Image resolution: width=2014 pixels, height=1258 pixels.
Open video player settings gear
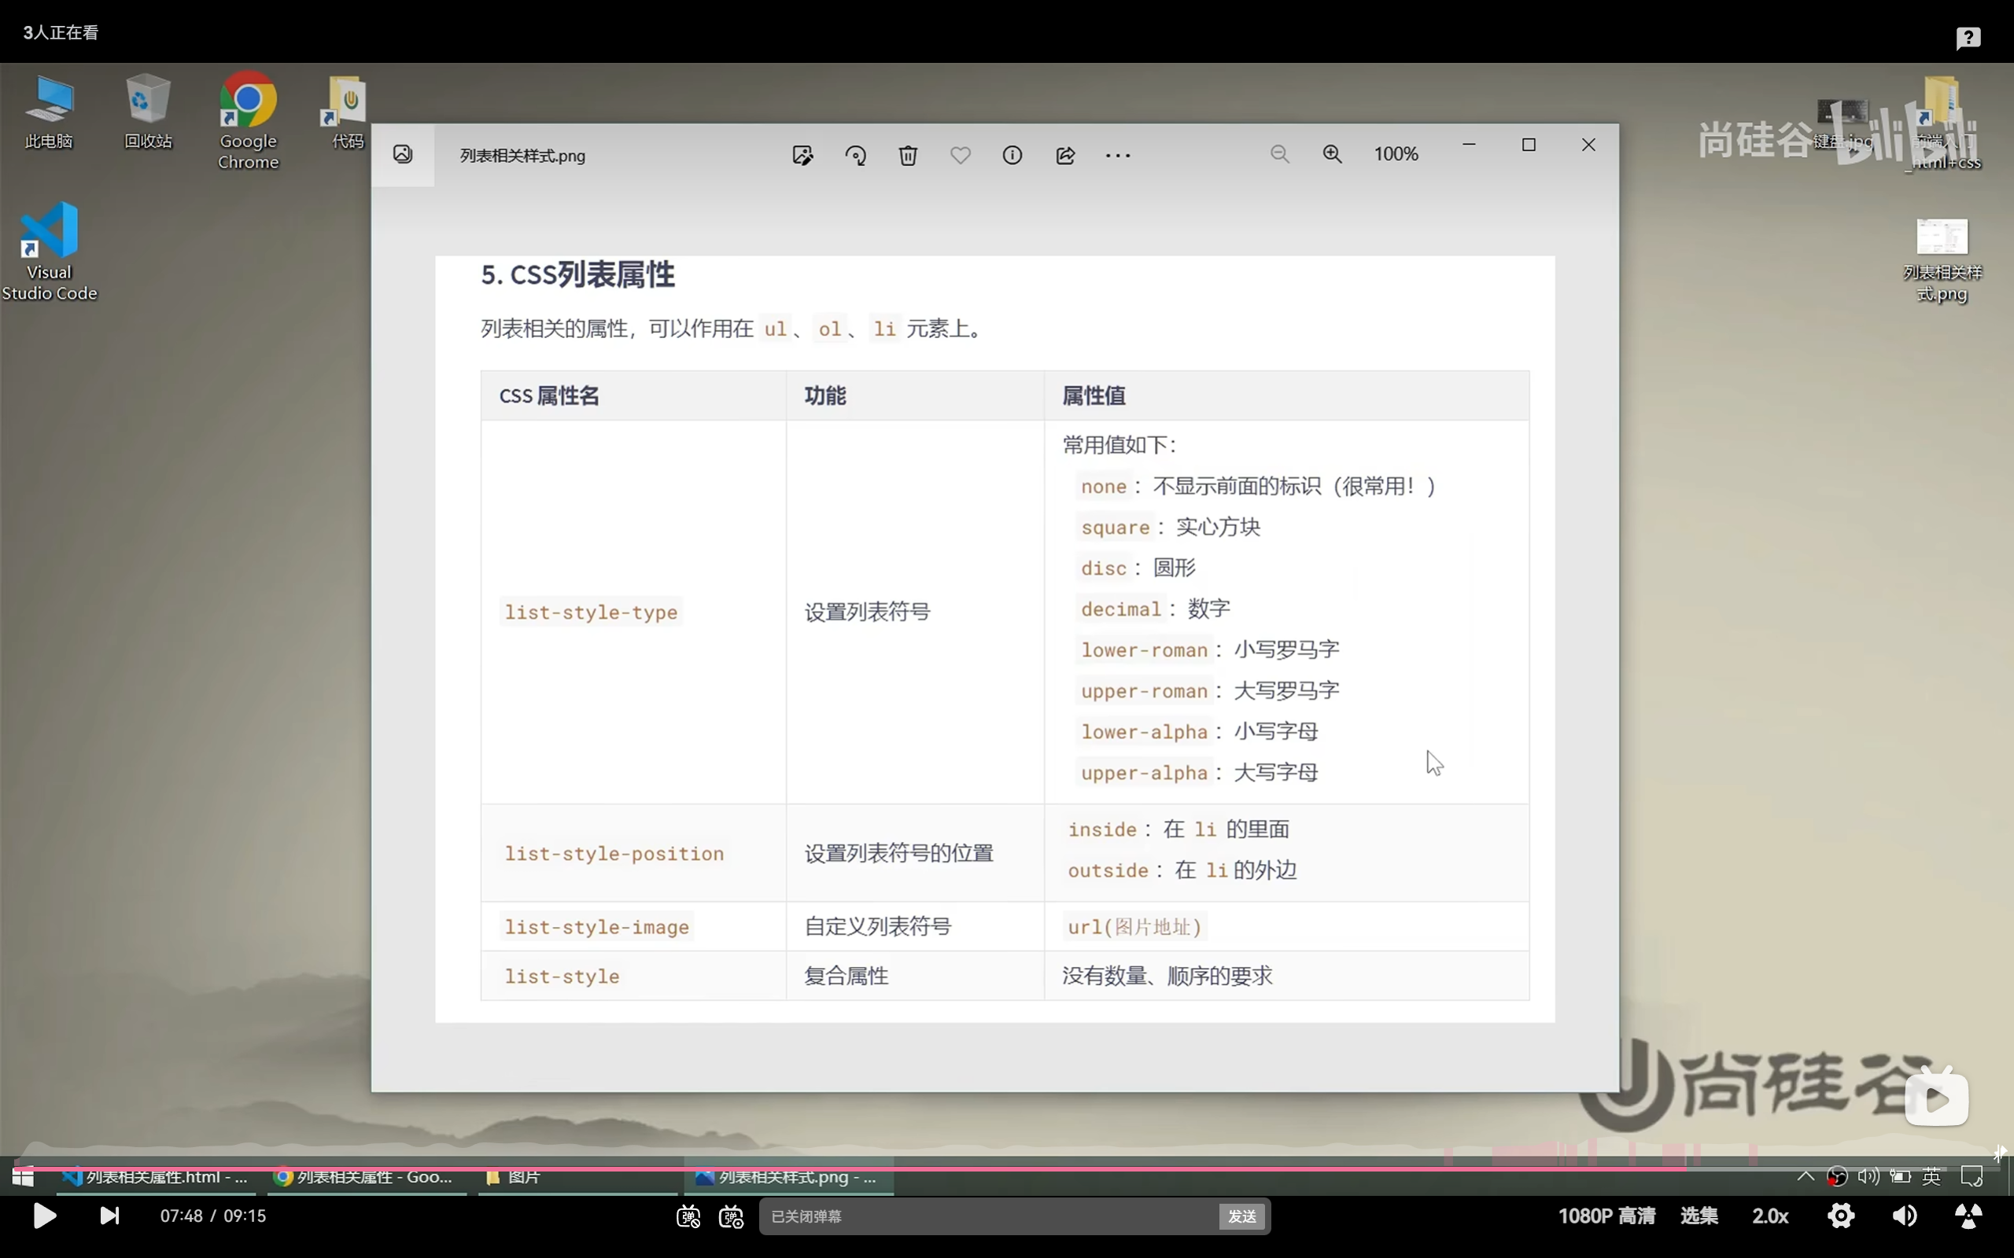(1841, 1216)
